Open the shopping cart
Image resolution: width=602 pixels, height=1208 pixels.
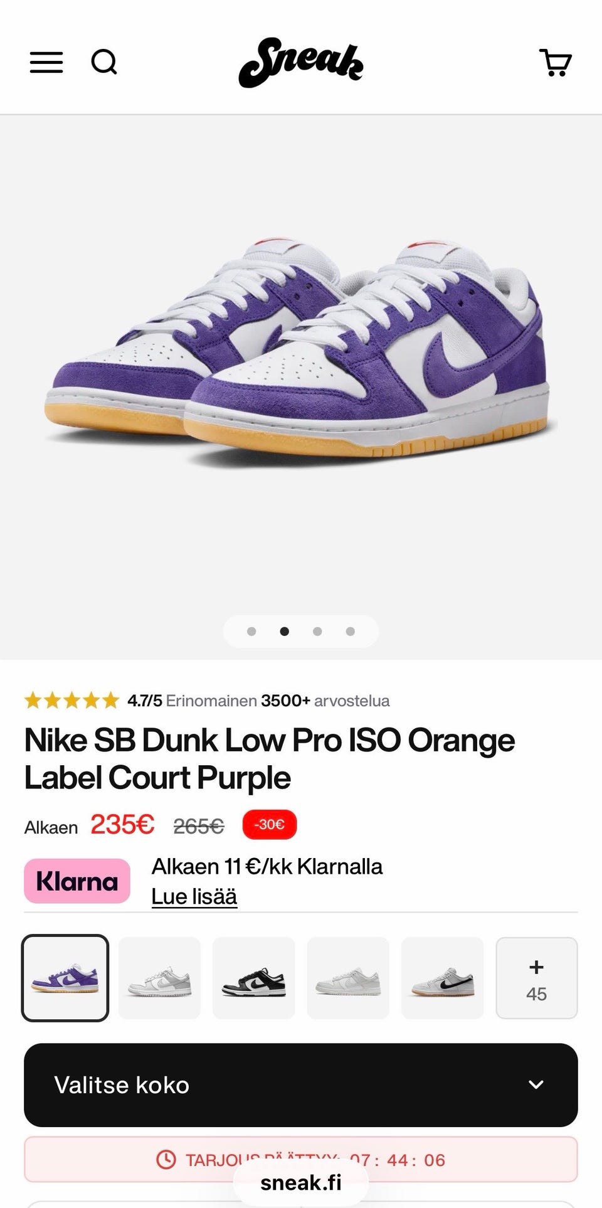pyautogui.click(x=555, y=63)
